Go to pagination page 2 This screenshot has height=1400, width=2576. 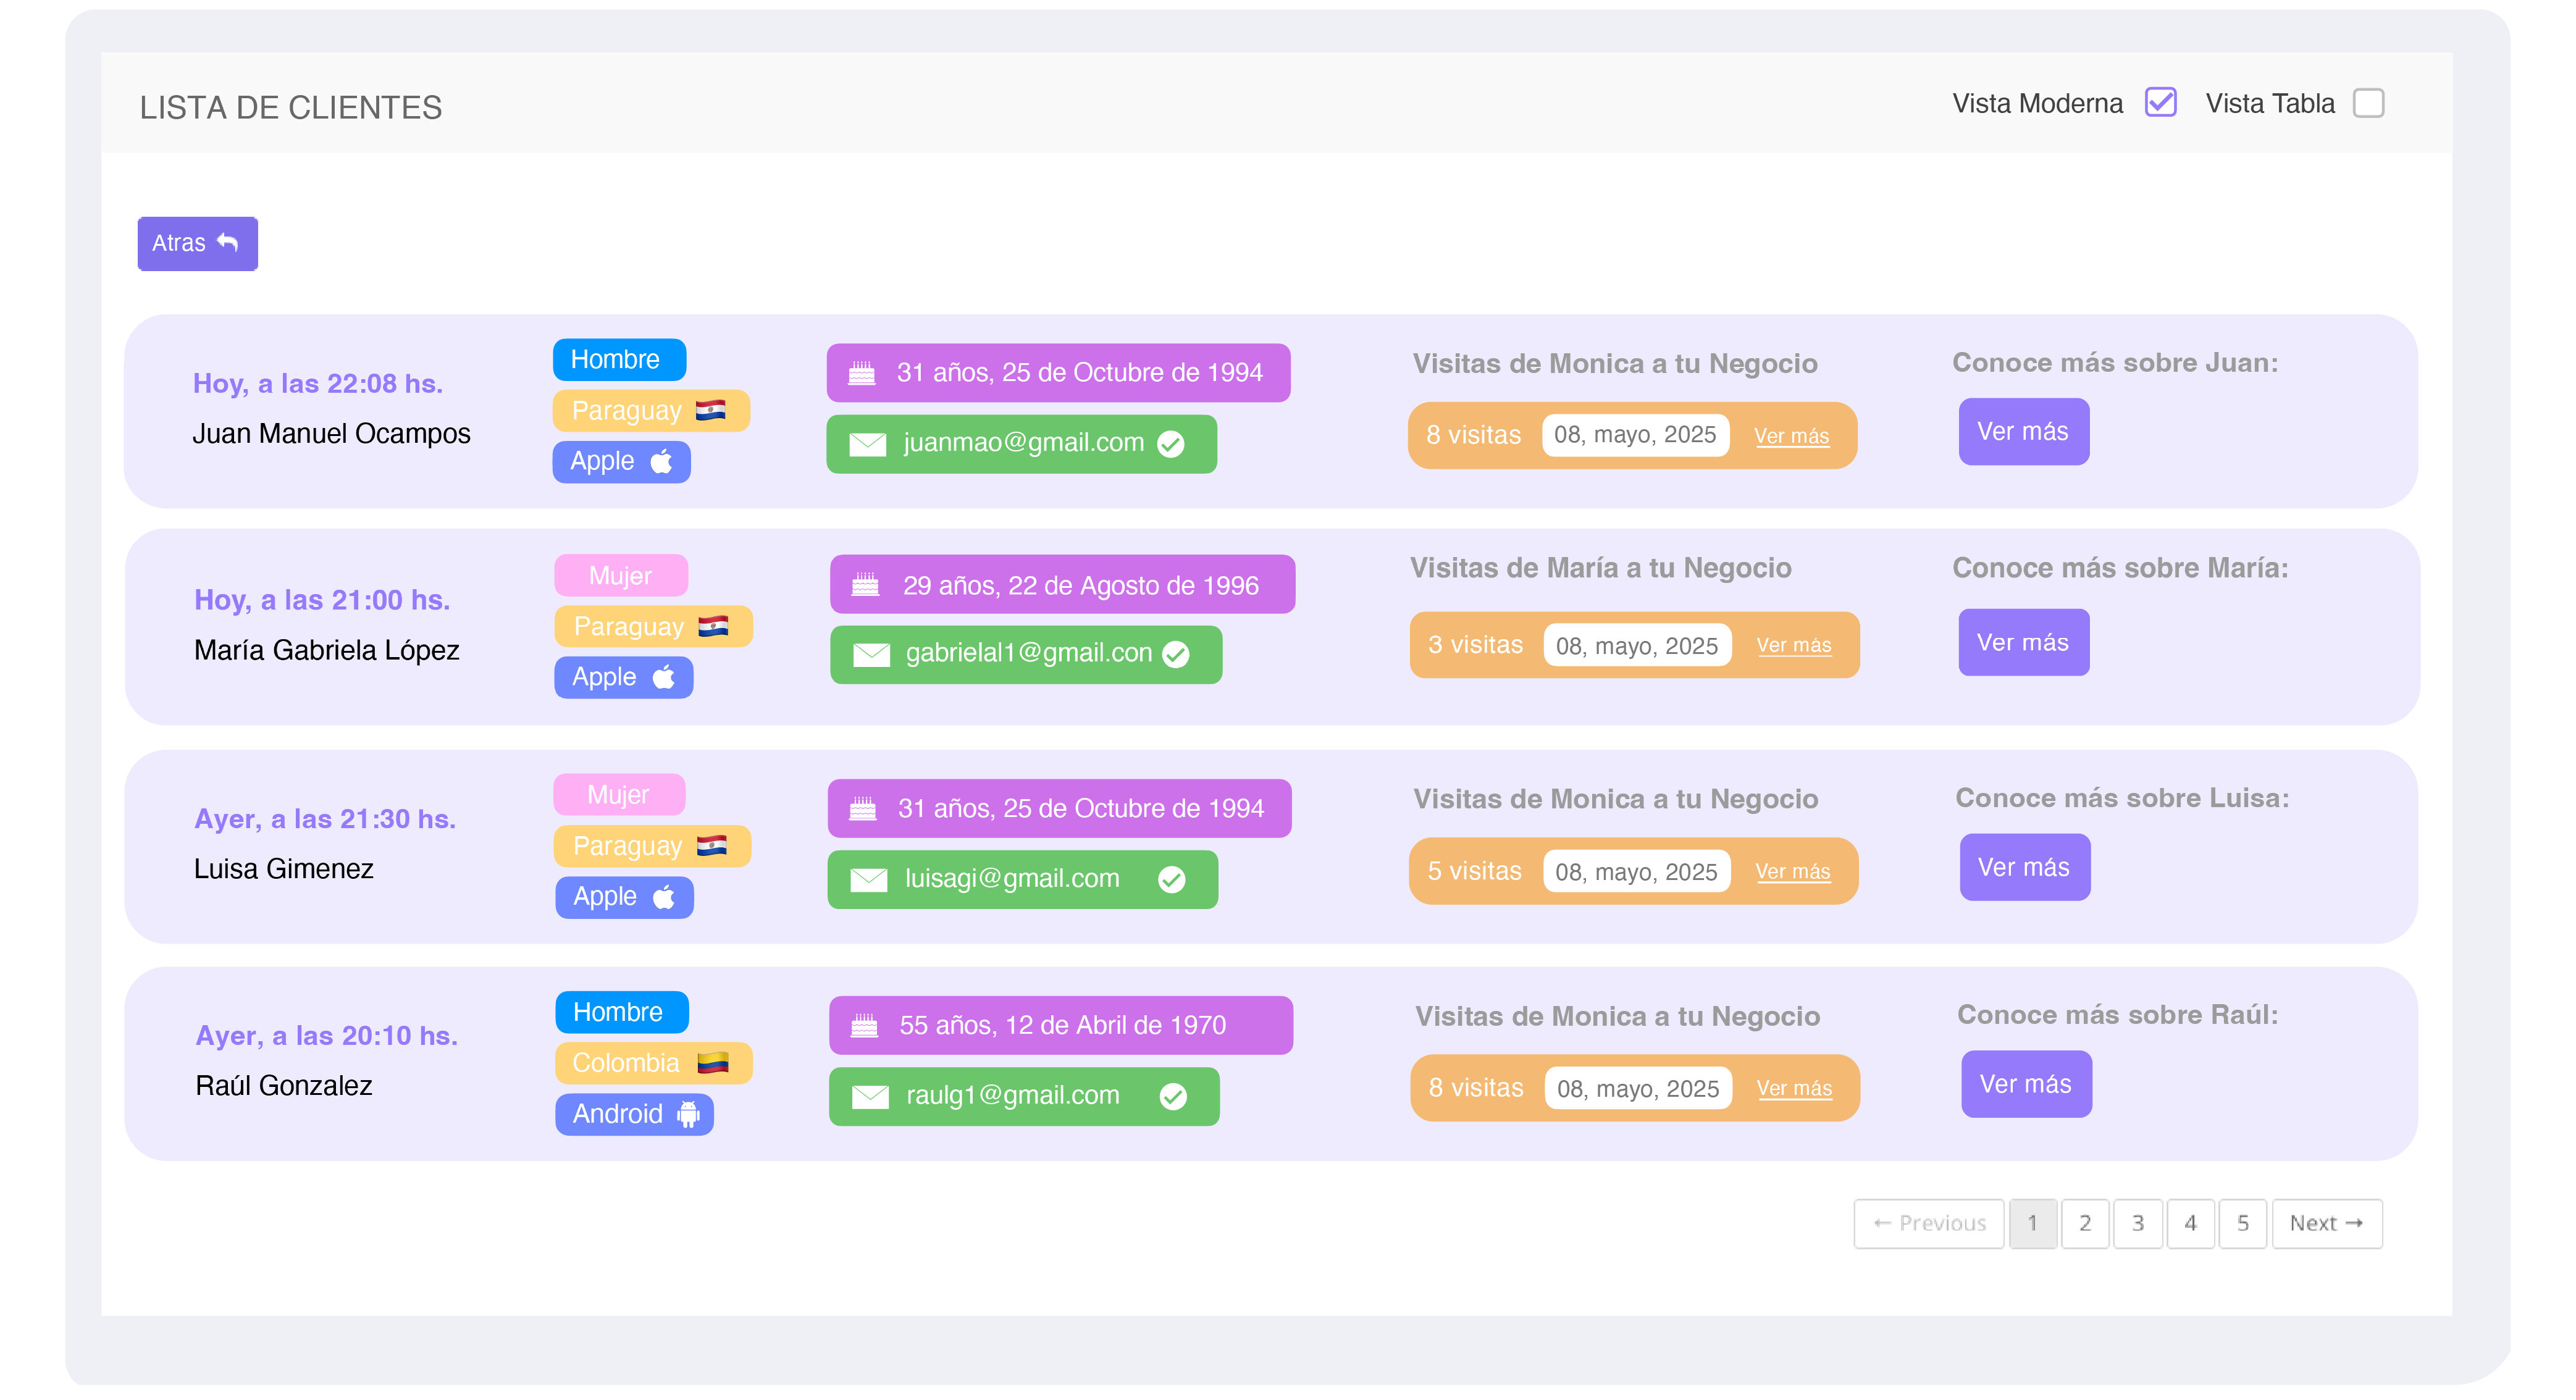pos(2084,1223)
